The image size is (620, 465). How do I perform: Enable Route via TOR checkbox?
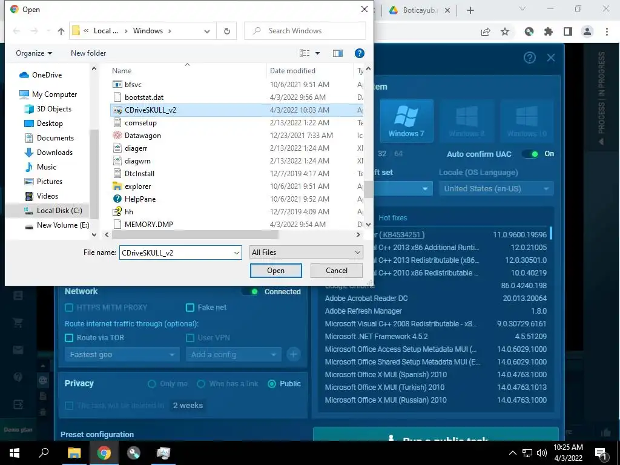[x=69, y=338]
